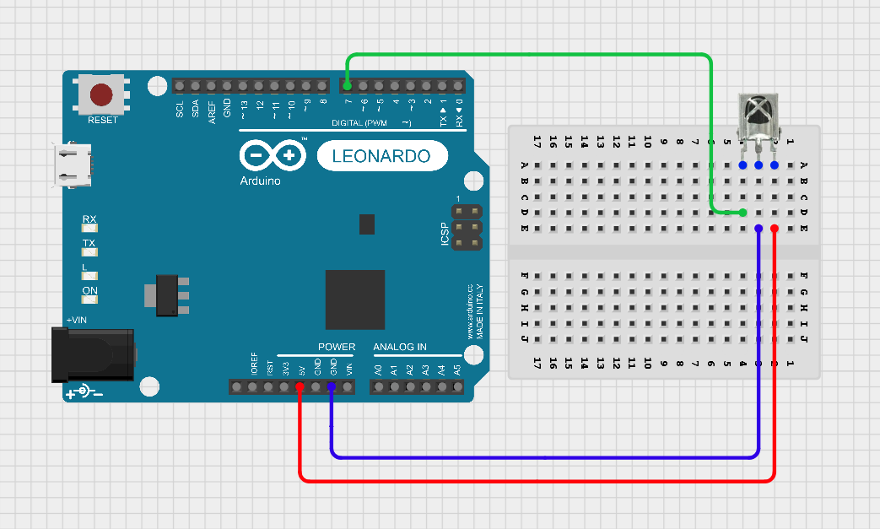Select the 5V pin with red wire

300,386
